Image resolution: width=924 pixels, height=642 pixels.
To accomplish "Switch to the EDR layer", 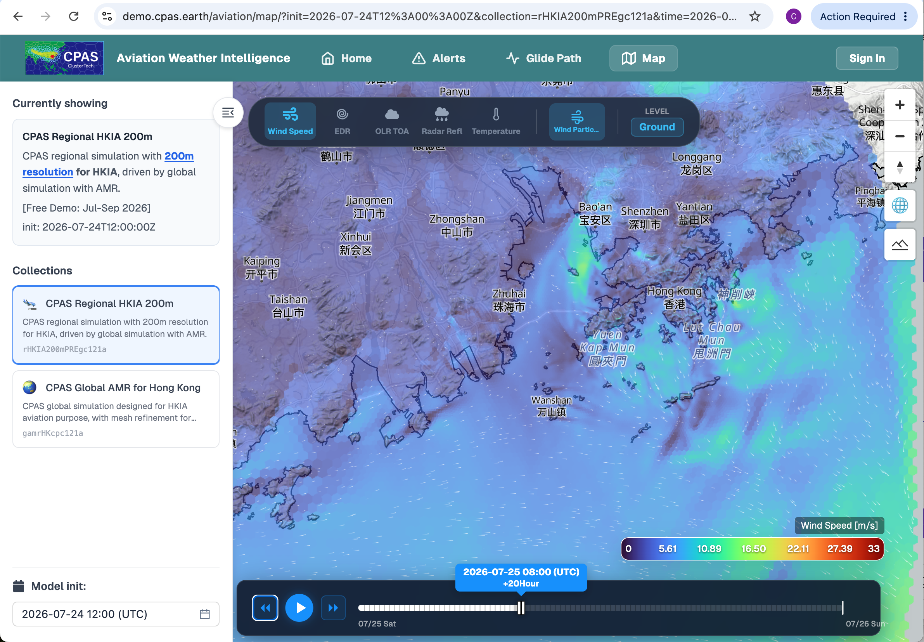I will [342, 121].
